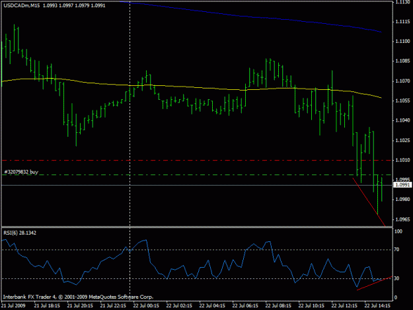The image size is (413, 310).
Task: Click the price scale label 1.0980
Action: (x=402, y=200)
